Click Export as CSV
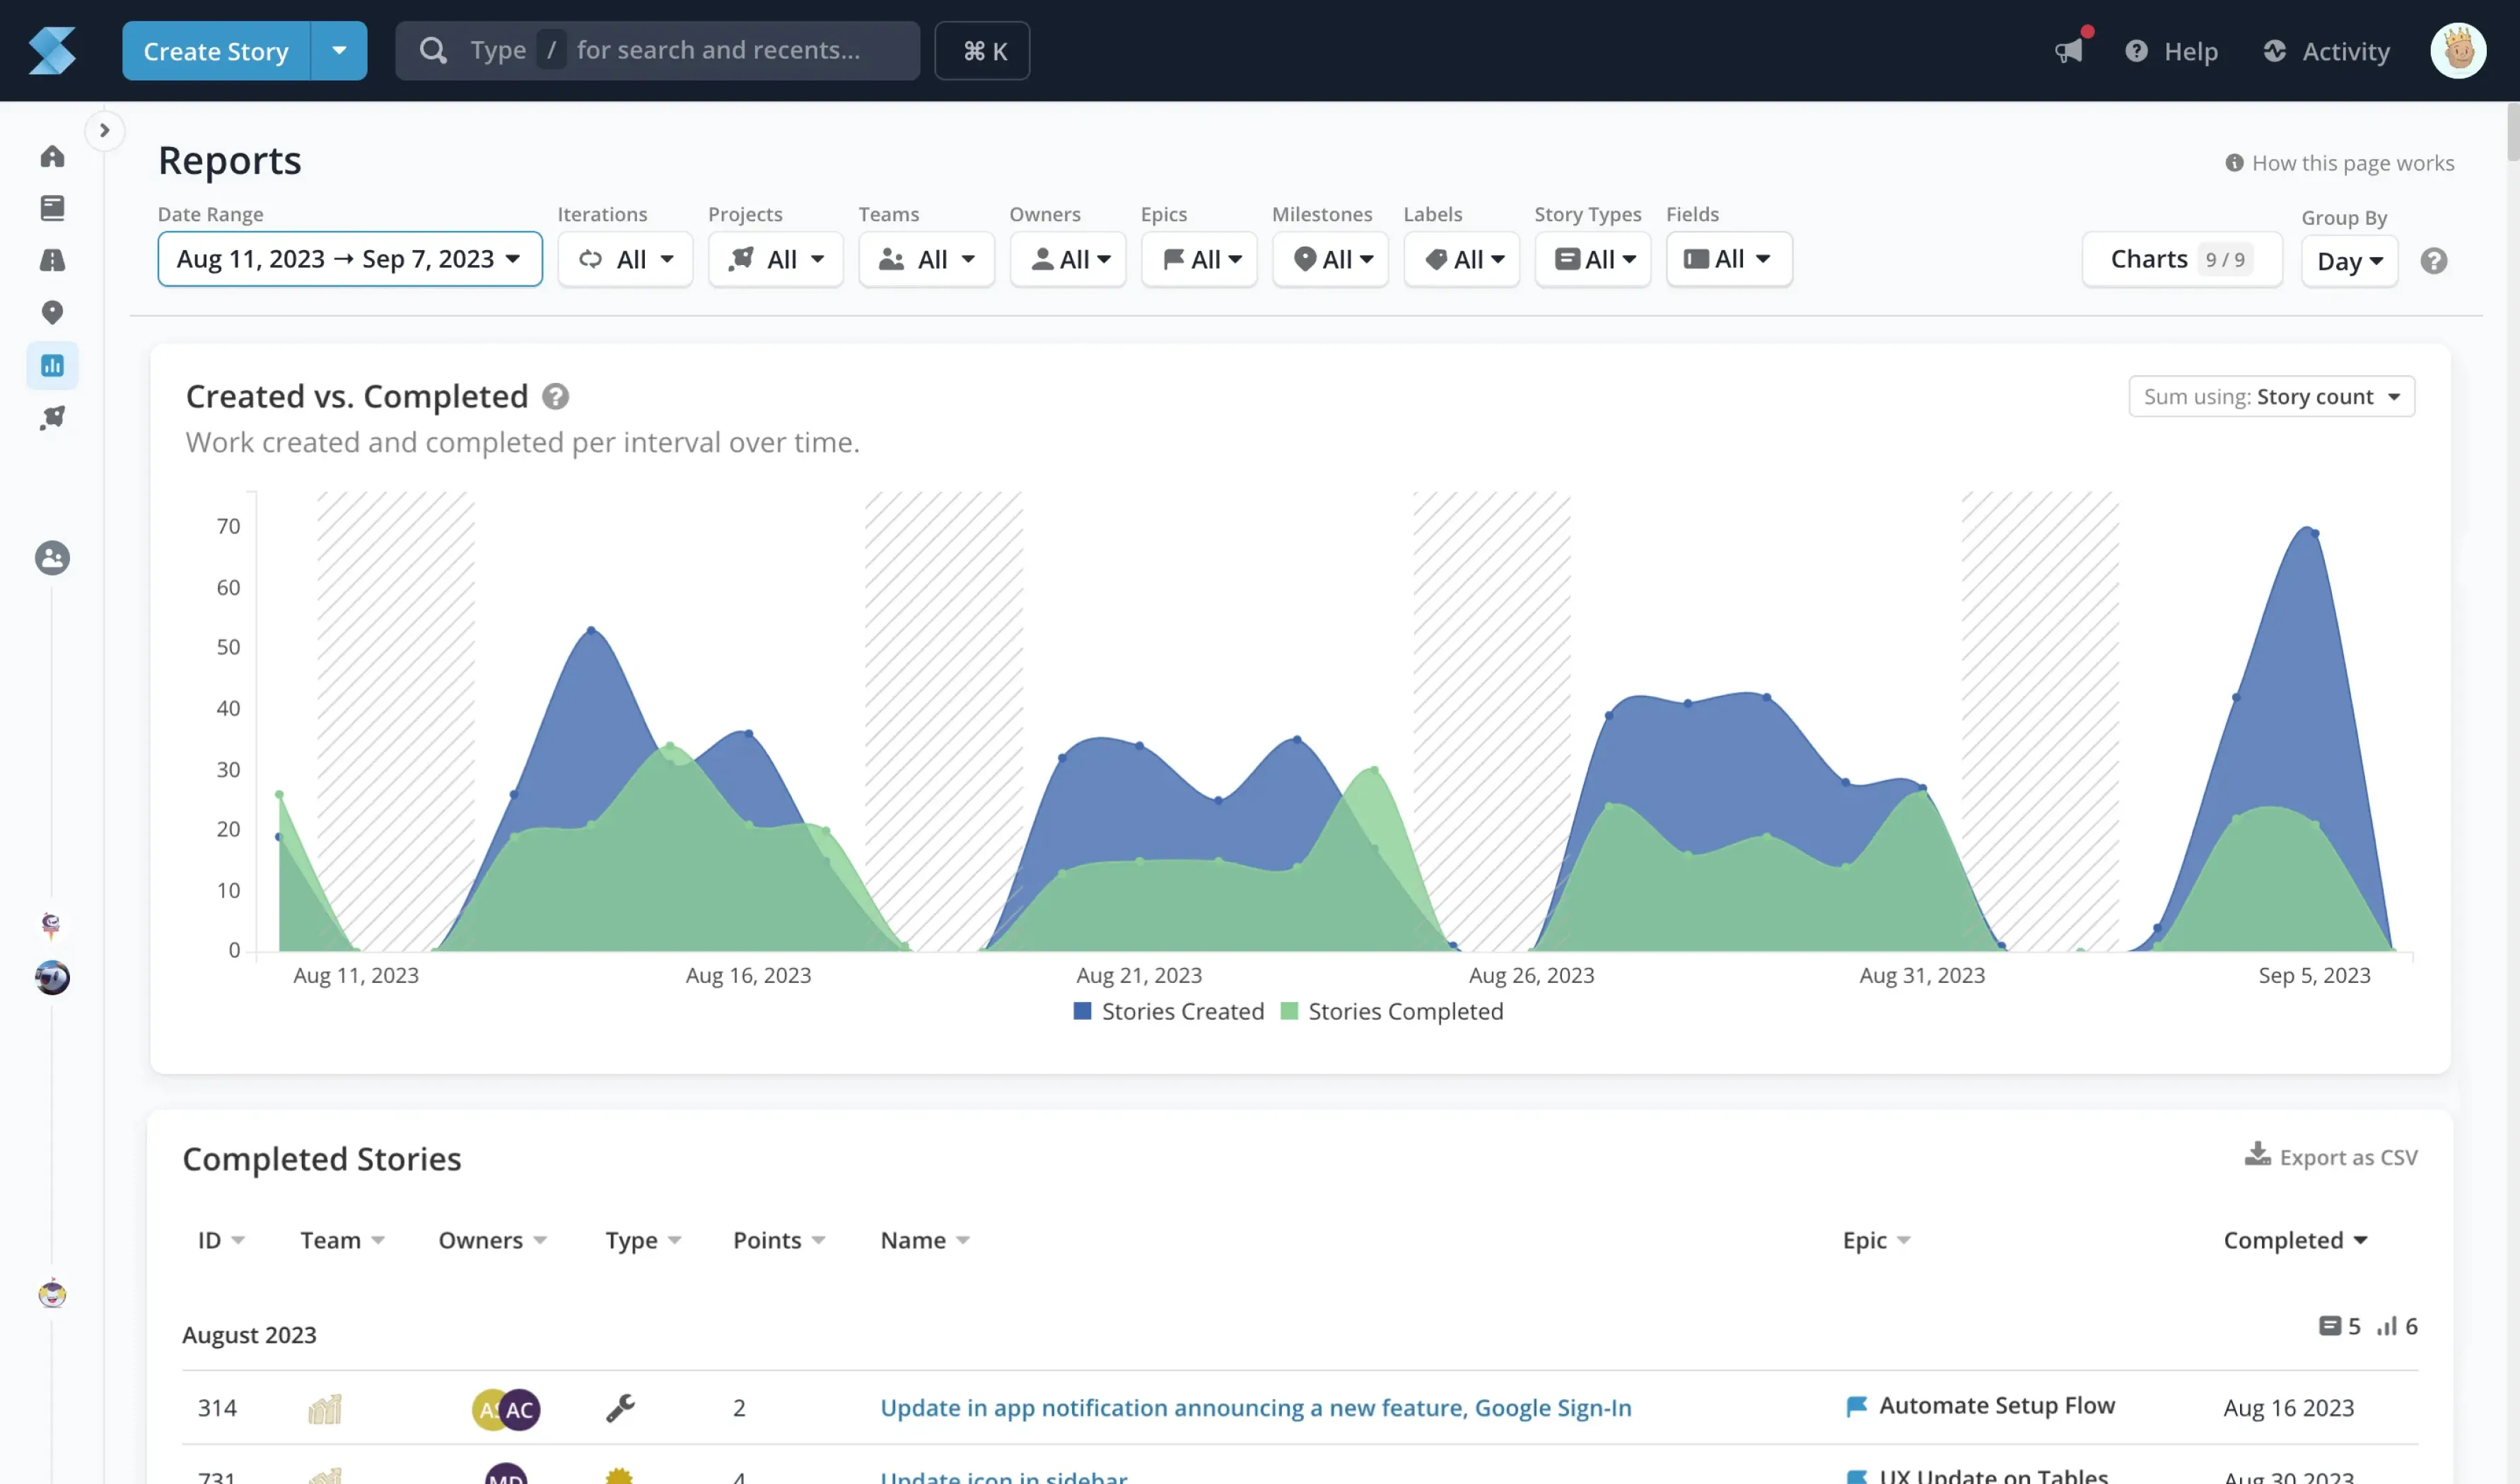Viewport: 2520px width, 1484px height. [2331, 1157]
